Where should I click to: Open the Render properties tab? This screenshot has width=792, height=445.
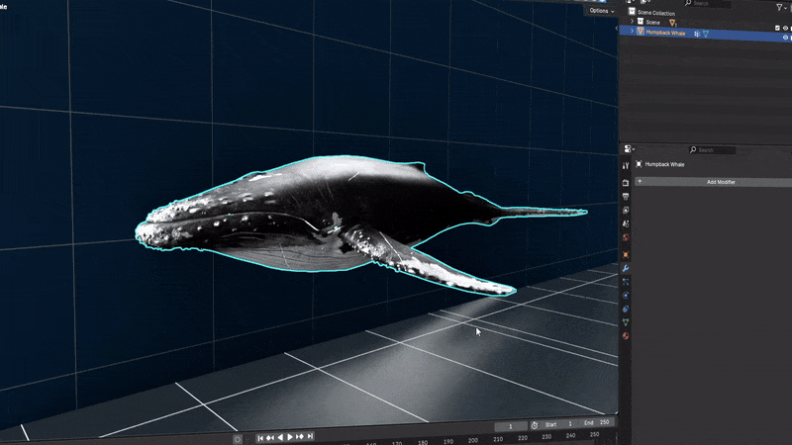[x=626, y=183]
